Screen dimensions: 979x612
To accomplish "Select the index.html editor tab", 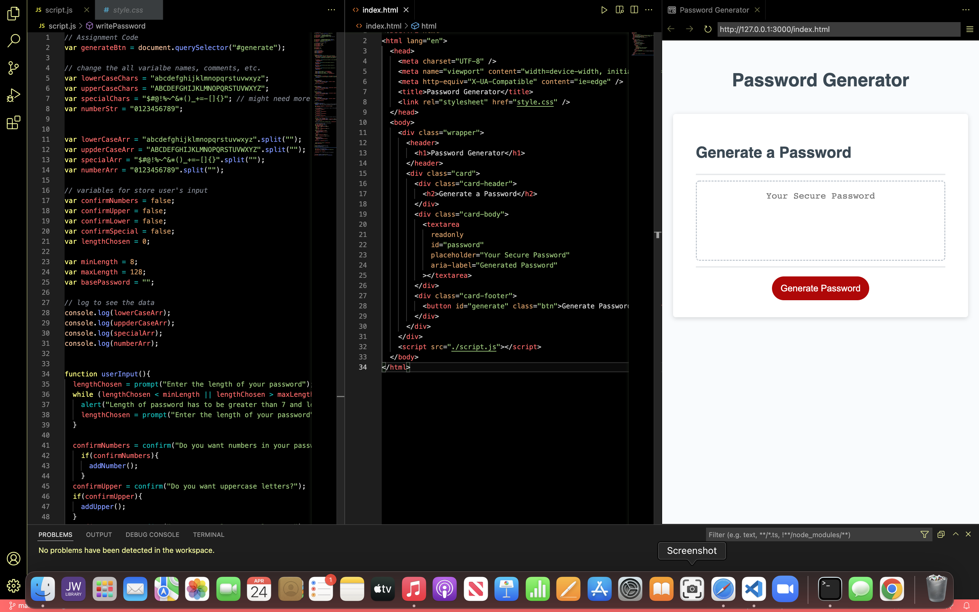I will tap(380, 10).
